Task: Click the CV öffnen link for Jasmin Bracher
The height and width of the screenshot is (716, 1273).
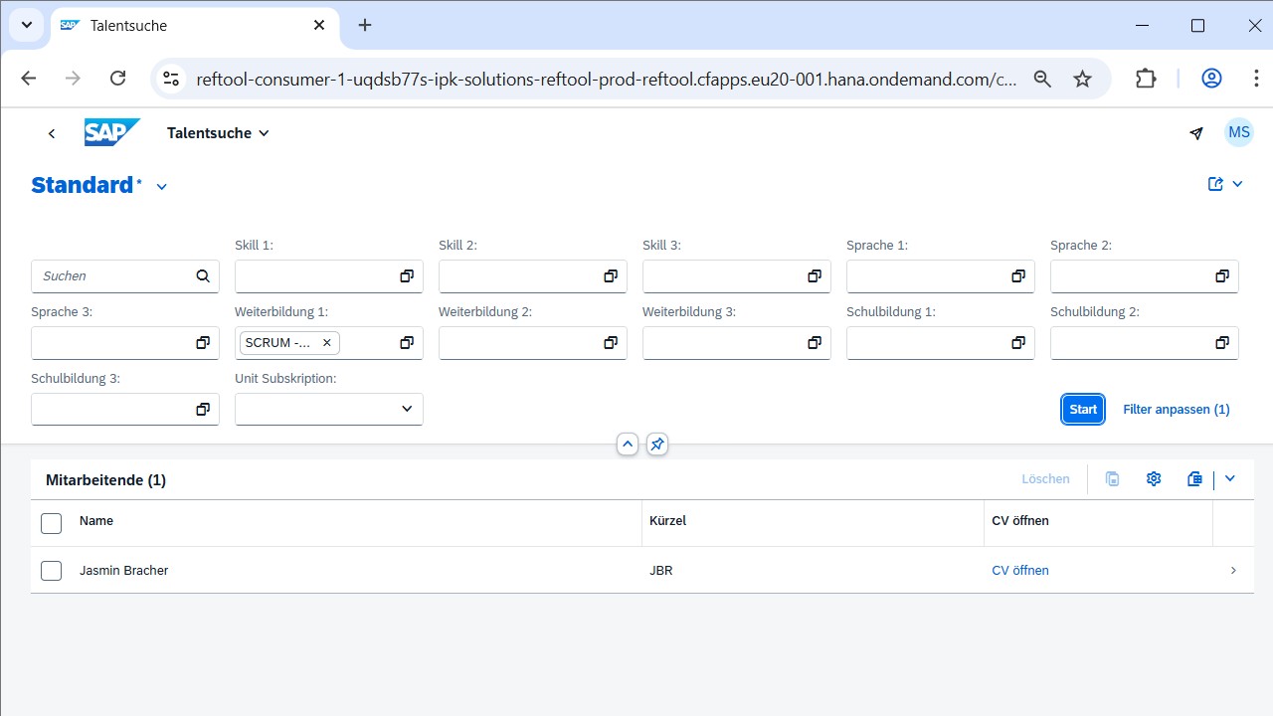Action: pyautogui.click(x=1020, y=571)
